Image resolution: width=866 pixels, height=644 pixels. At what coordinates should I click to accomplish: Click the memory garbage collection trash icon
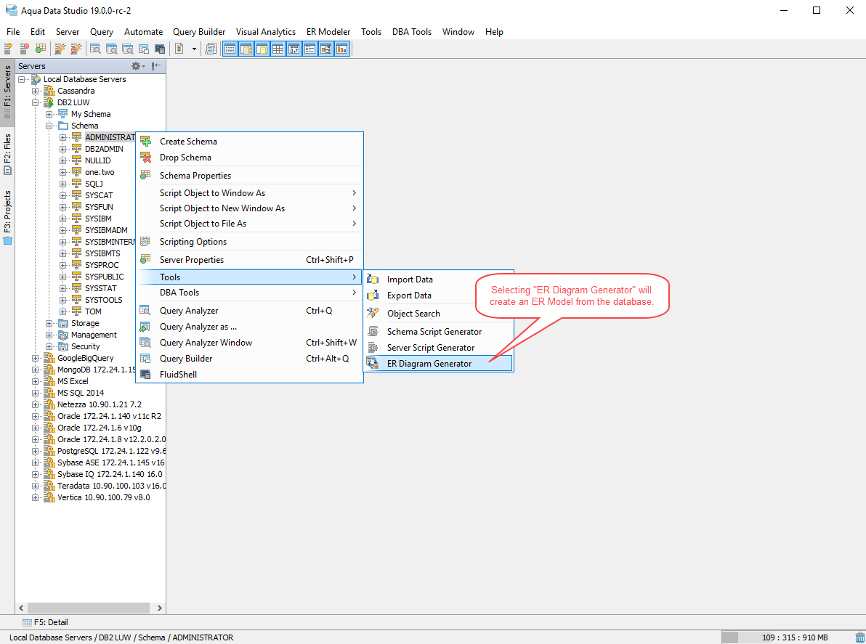click(x=860, y=637)
